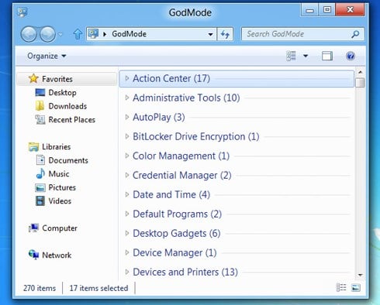
Task: Click the Search GodMode field
Action: pos(302,34)
